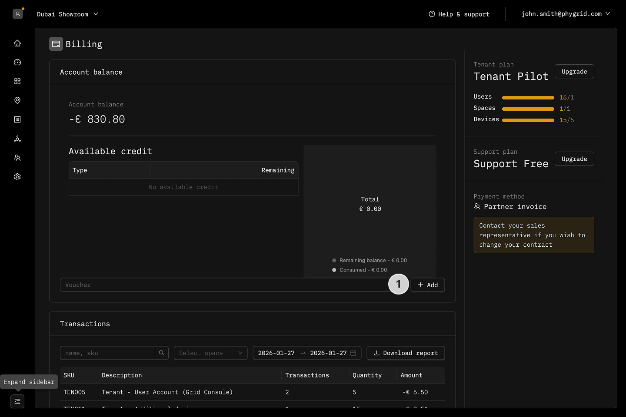Open settings gear in the sidebar

[17, 177]
